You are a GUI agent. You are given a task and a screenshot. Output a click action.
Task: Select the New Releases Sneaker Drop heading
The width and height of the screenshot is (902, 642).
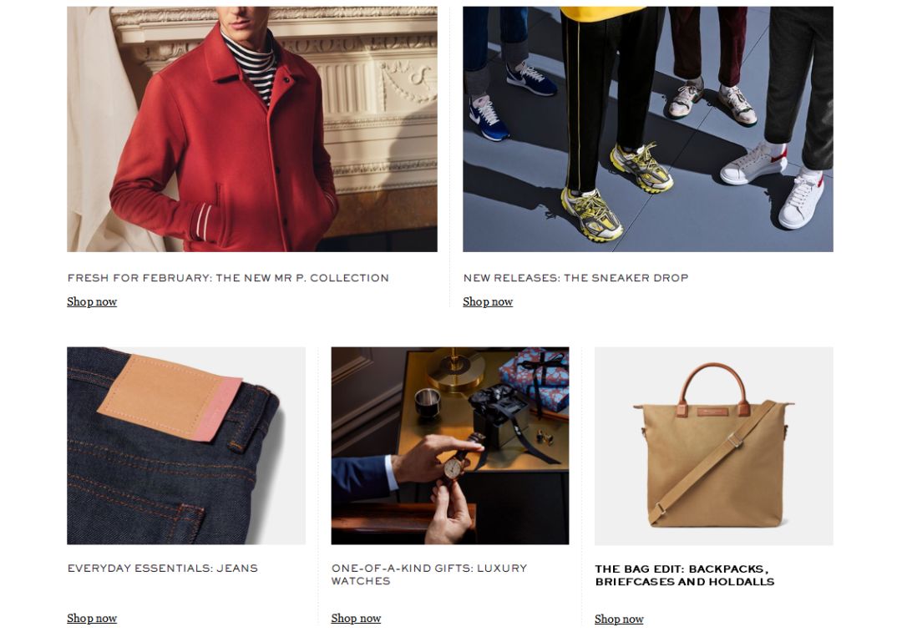pos(575,278)
